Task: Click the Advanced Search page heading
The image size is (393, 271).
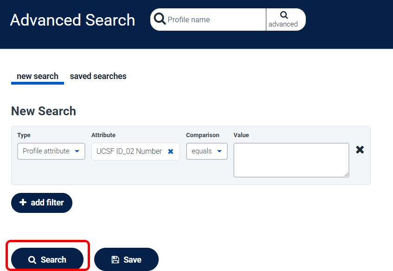Action: pos(72,20)
